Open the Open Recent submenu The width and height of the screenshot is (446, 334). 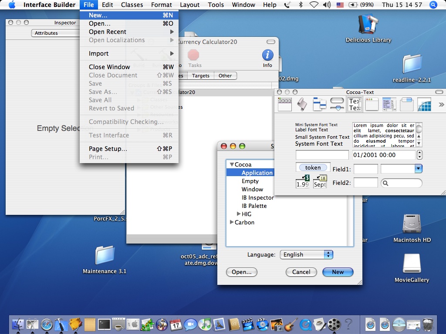point(129,32)
